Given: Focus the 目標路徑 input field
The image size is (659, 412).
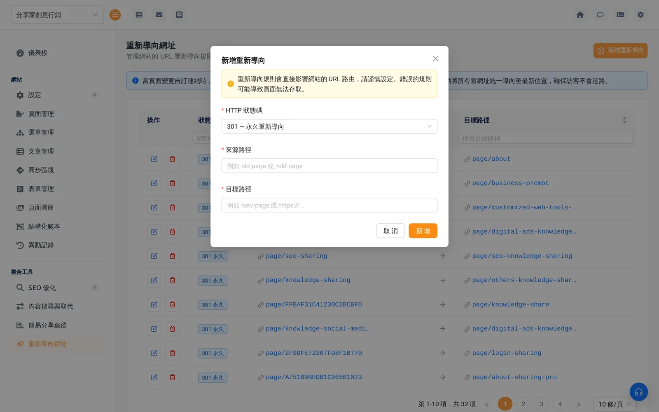Looking at the screenshot, I should [329, 205].
